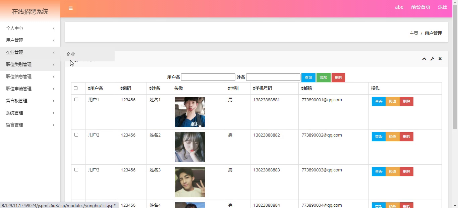Delete 用户2 with its 删除 button

(x=406, y=137)
